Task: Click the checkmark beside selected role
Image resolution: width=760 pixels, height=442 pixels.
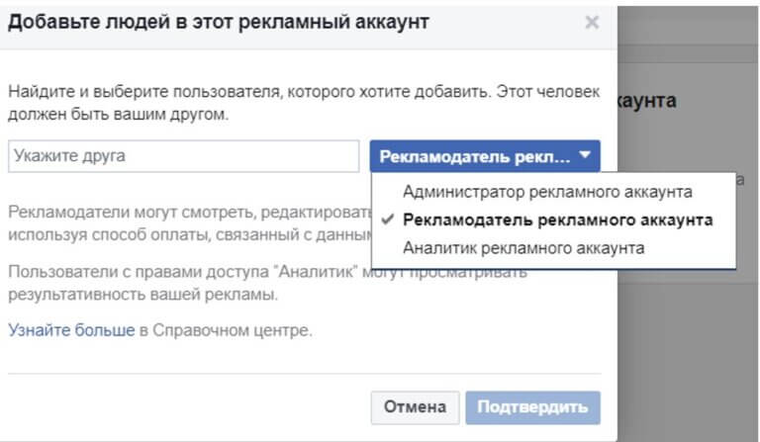Action: (x=385, y=220)
